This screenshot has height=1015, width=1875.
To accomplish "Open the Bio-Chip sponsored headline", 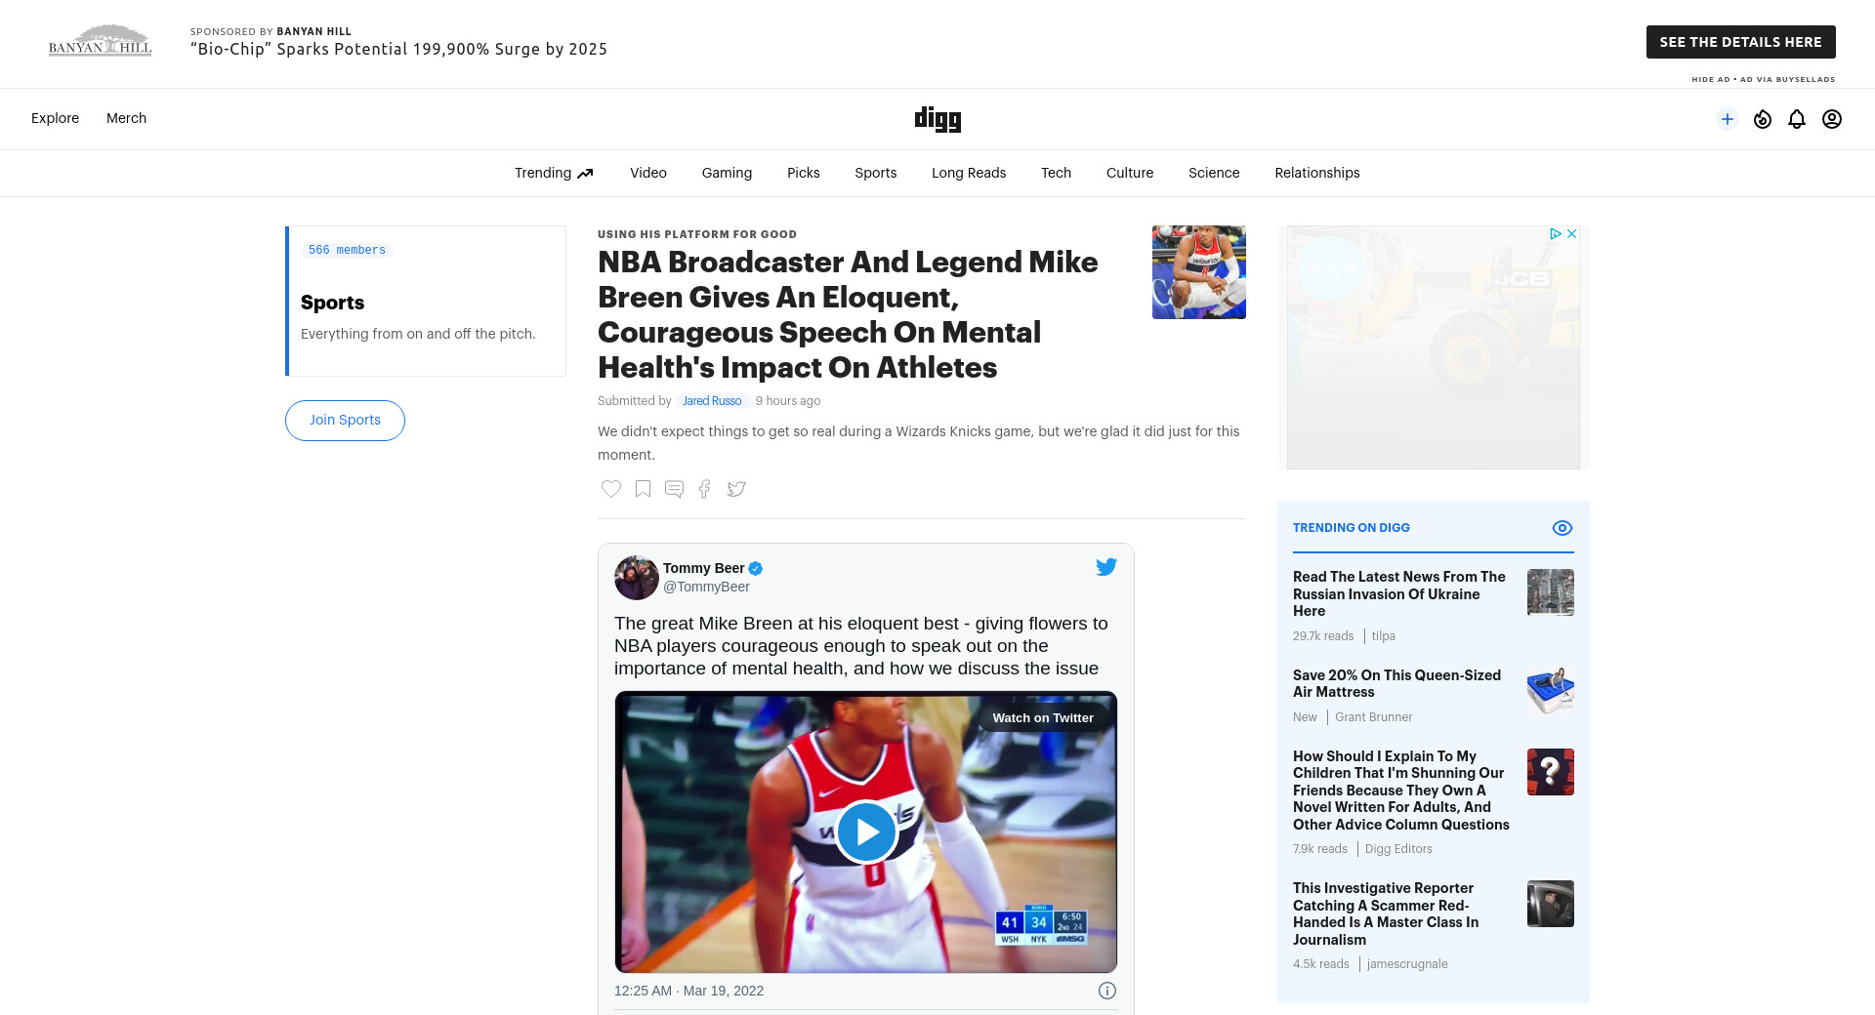I will (x=398, y=49).
